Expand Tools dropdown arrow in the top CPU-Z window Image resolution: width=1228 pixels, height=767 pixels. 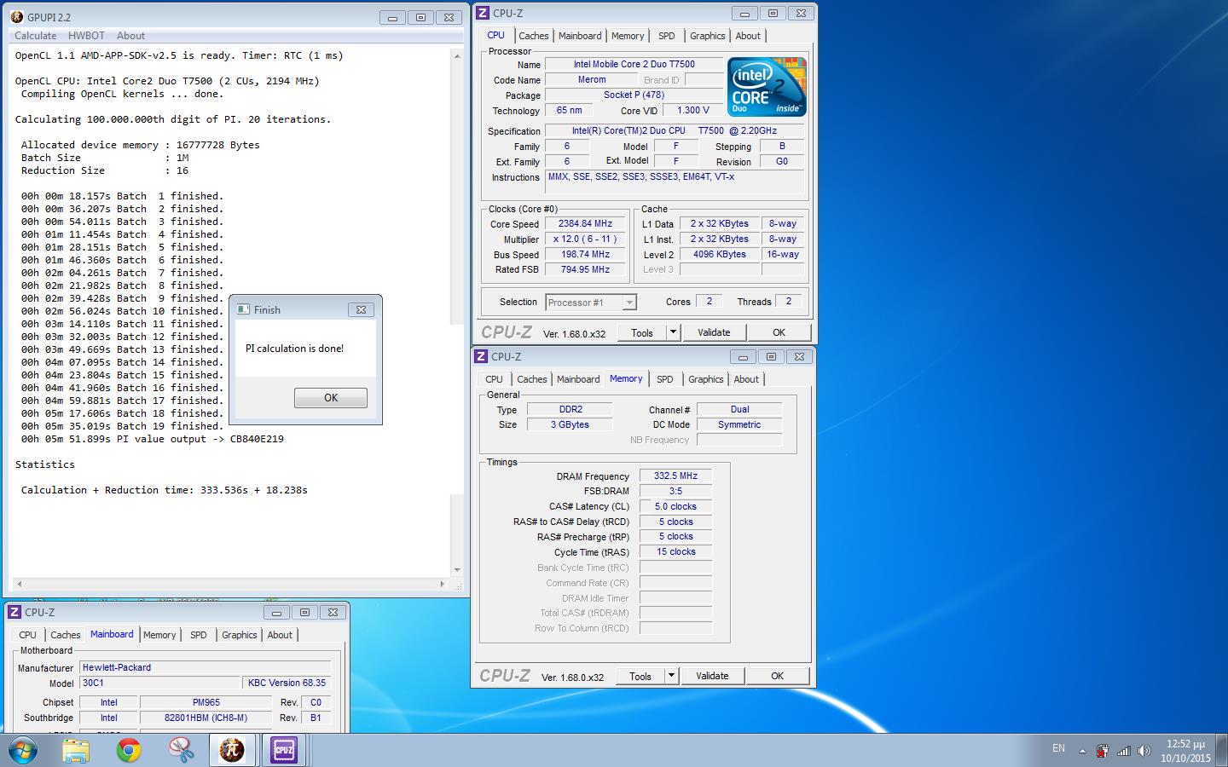(x=673, y=332)
